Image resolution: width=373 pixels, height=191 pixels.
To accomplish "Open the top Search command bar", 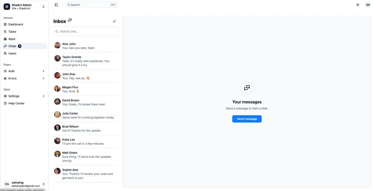I will point(91,5).
